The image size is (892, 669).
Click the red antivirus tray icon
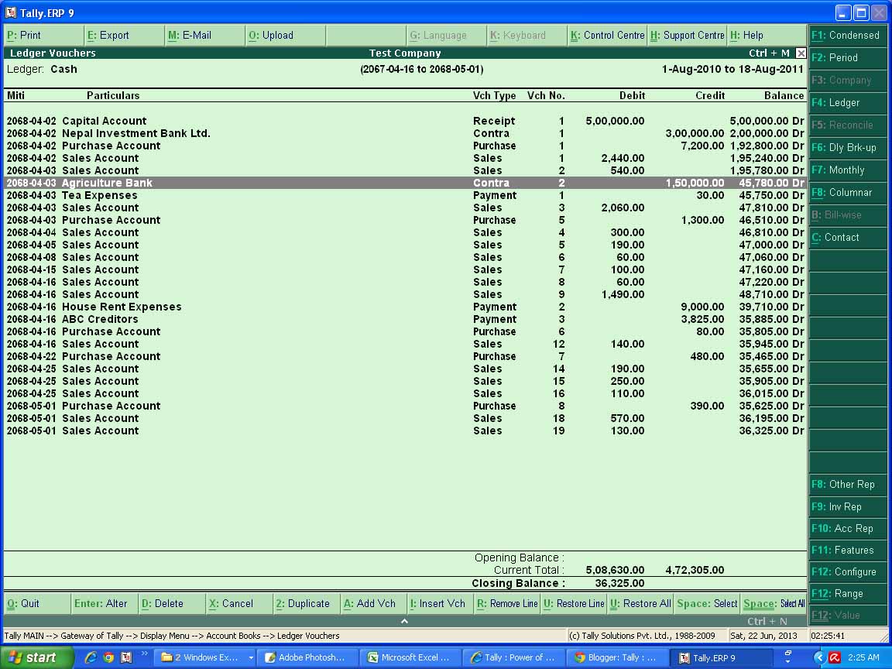point(835,657)
